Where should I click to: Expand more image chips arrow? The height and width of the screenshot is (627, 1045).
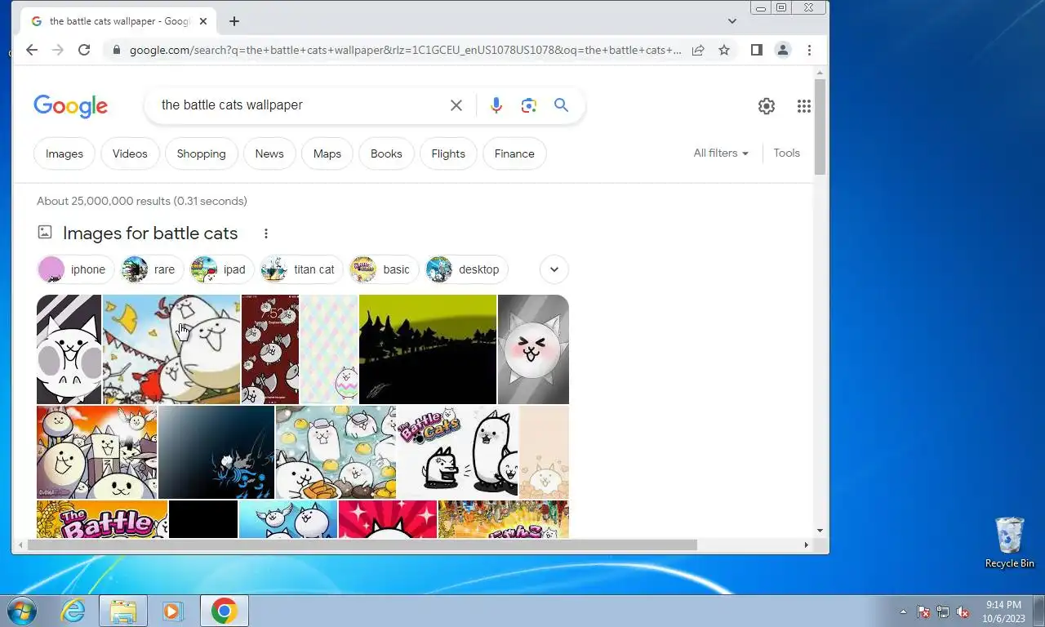554,269
